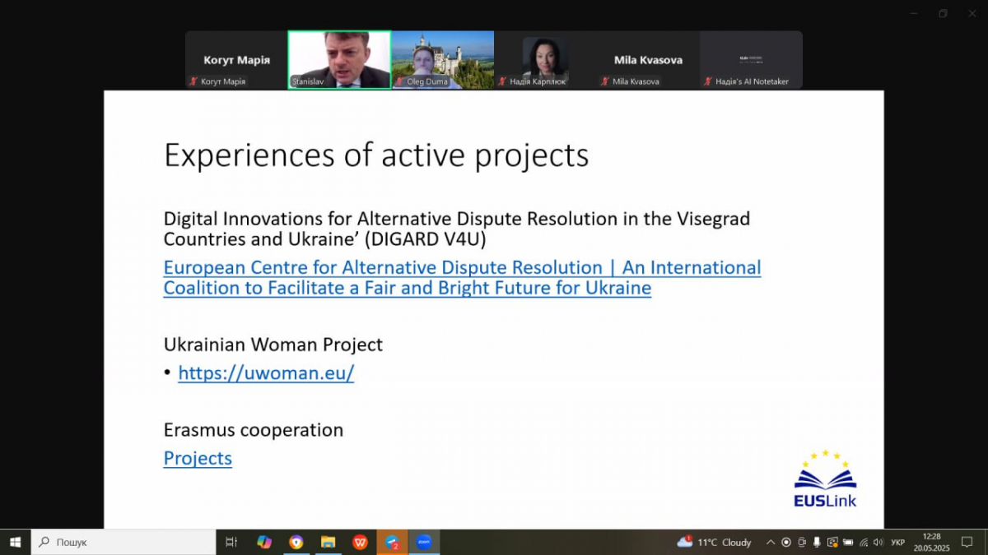Switch the УКР keyboard language indicator
This screenshot has width=988, height=555.
(898, 543)
